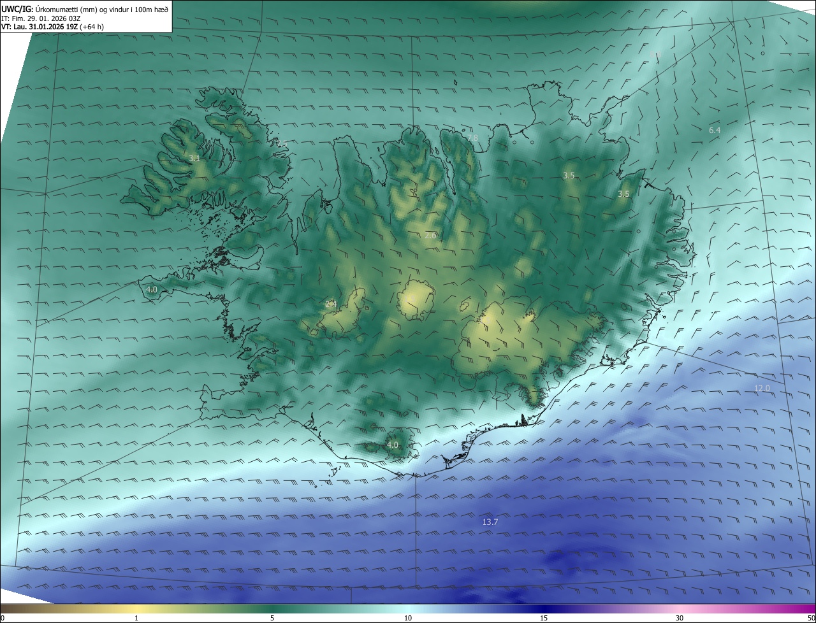This screenshot has width=816, height=623.
Task: Click the colorbar tick labeled 10
Action: click(408, 618)
